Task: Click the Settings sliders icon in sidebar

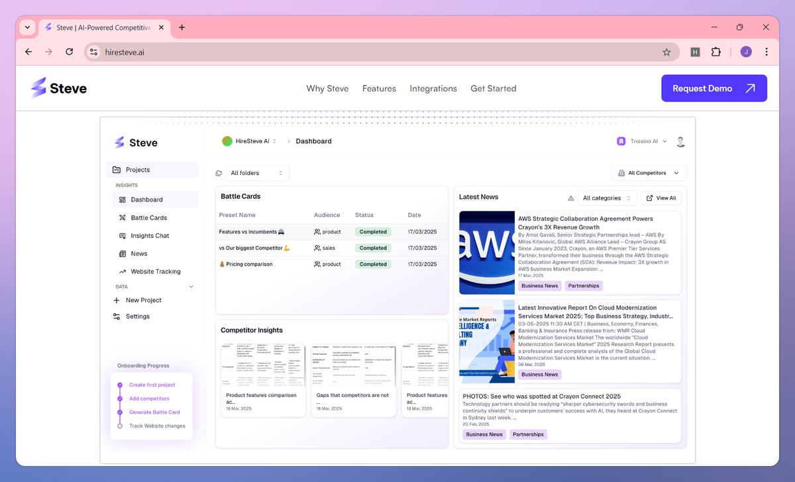Action: 117,316
